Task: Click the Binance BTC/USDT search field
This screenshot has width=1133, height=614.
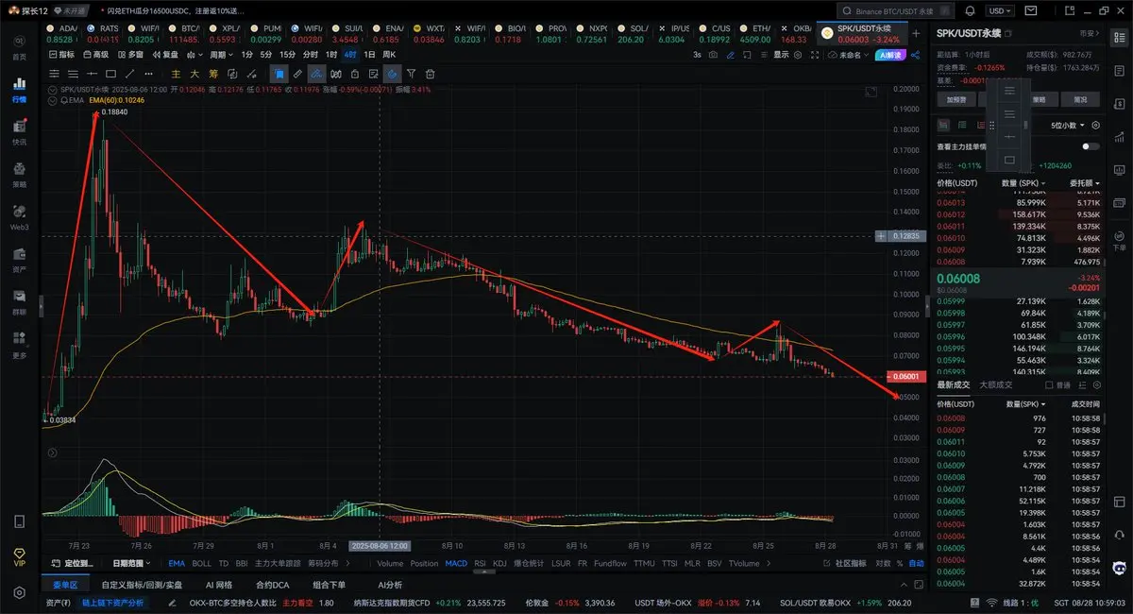Action: (895, 10)
